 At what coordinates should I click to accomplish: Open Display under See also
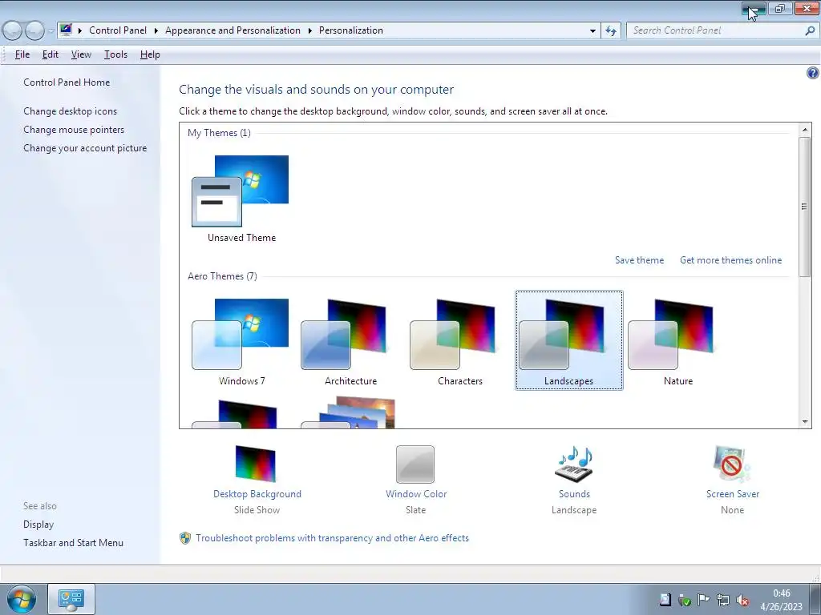point(38,525)
